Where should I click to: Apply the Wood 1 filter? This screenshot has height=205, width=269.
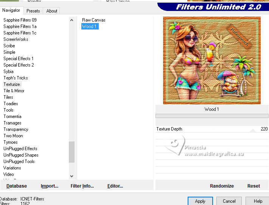coord(200,201)
